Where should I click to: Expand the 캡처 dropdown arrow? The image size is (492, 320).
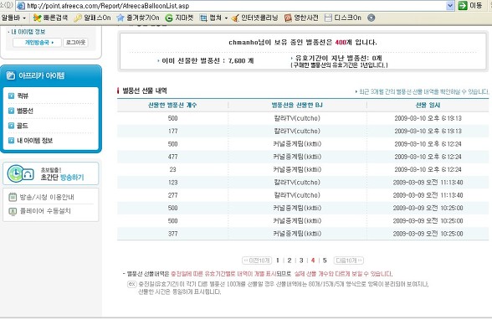[226, 18]
